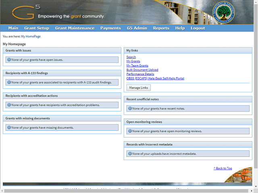
Task: Open OBSS (EDCAPS) Help Desk Self-Help Portal link
Action: (155, 78)
